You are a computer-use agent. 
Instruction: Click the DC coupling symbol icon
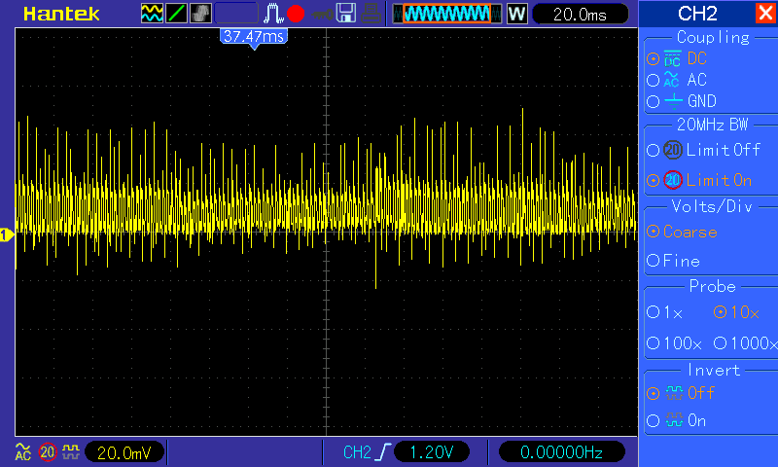pos(672,58)
